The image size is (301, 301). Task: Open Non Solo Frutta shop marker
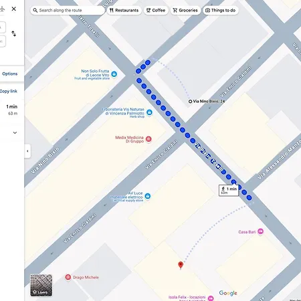114,74
